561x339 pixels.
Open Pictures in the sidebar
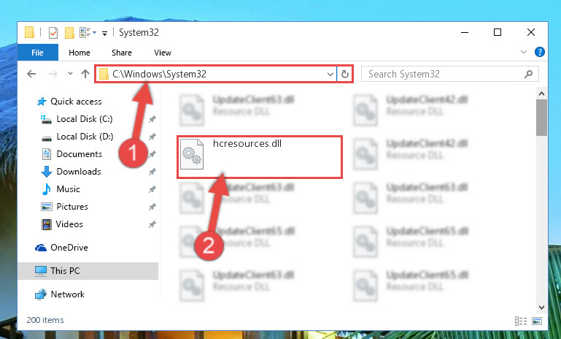click(x=65, y=207)
